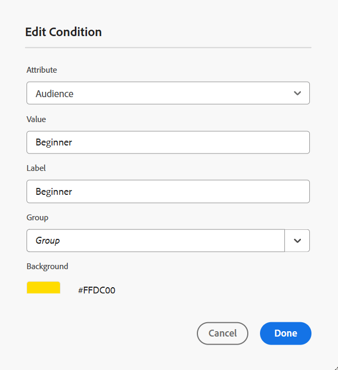Click the Label caption above second Beginner field

pyautogui.click(x=36, y=168)
